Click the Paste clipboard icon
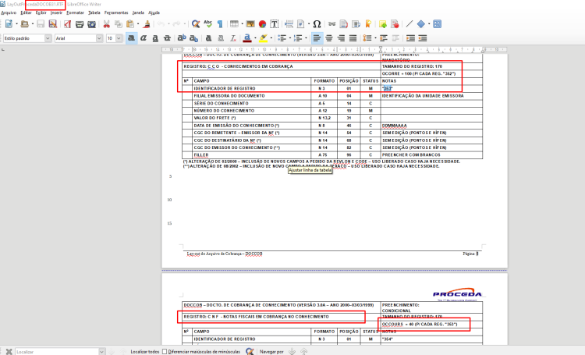This screenshot has width=585, height=355. click(130, 24)
